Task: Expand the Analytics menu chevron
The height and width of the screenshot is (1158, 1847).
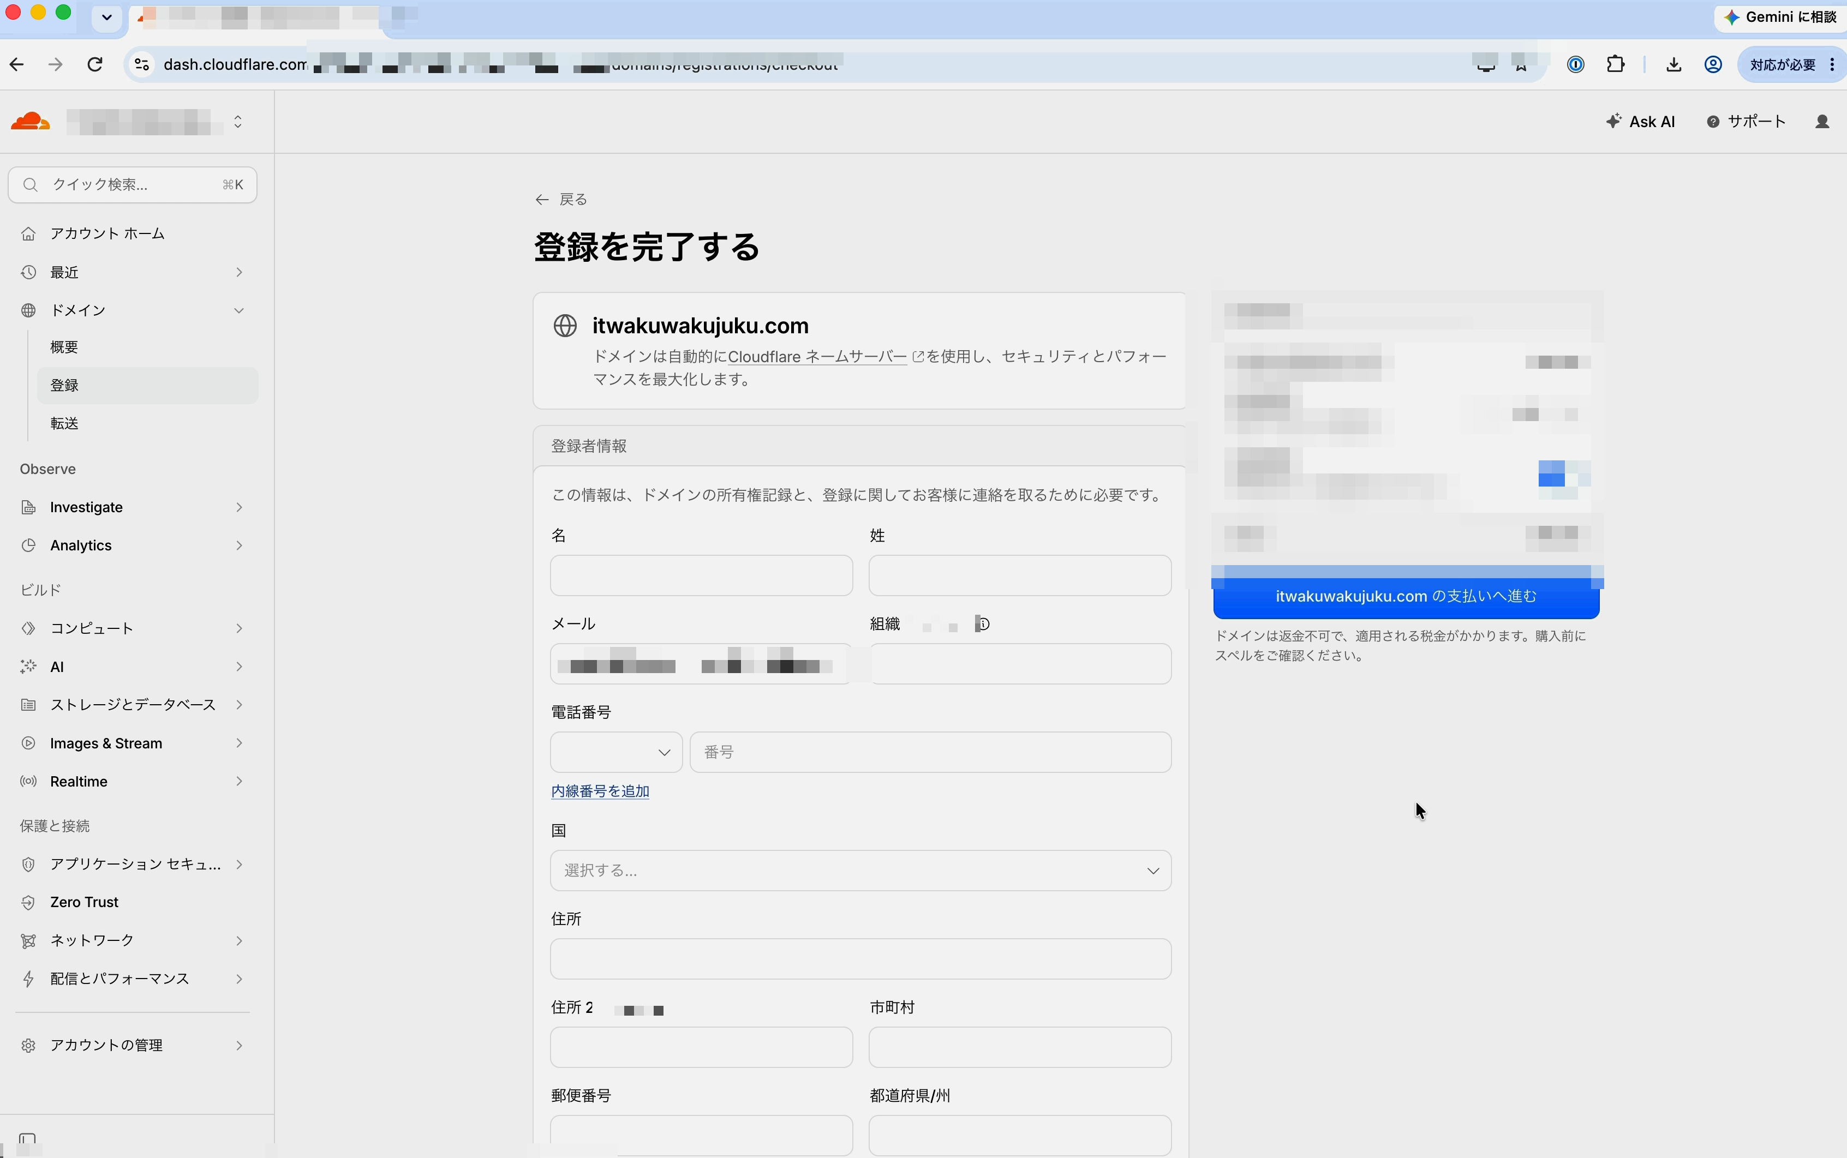Action: tap(239, 545)
